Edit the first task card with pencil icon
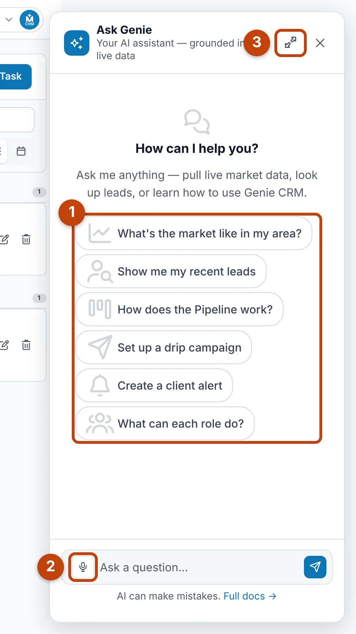Image resolution: width=356 pixels, height=634 pixels. coord(4,239)
